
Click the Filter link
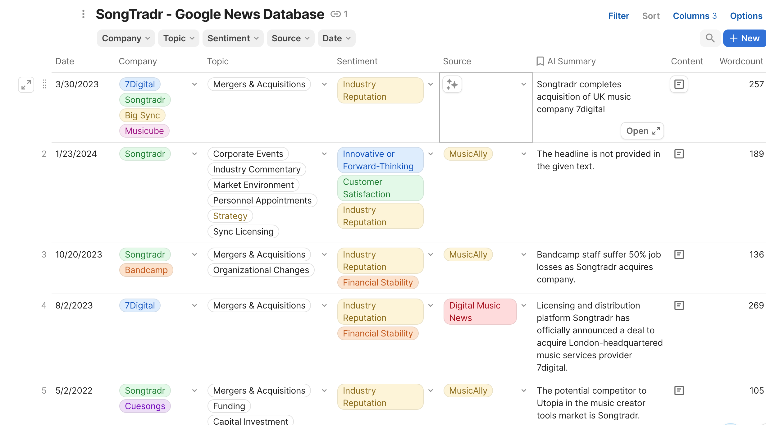(x=618, y=16)
